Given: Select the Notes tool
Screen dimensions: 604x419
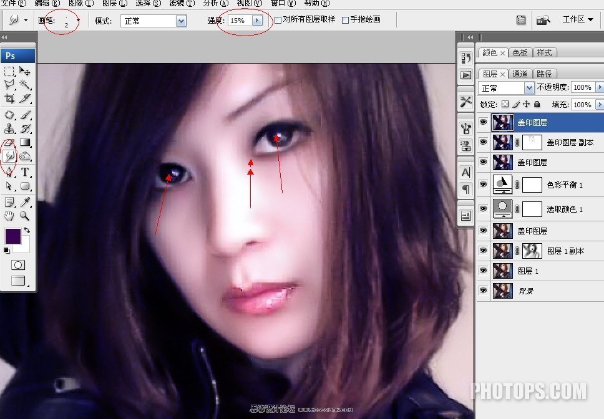Looking at the screenshot, I should [x=9, y=202].
